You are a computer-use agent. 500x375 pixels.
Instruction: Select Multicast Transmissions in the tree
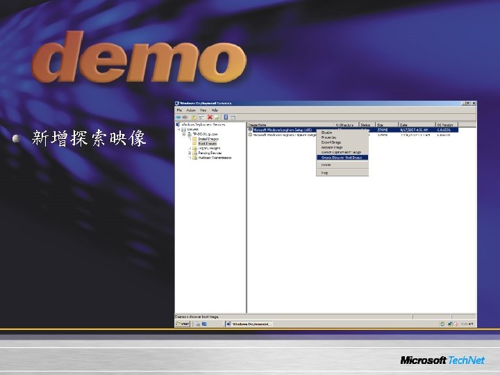pos(215,158)
